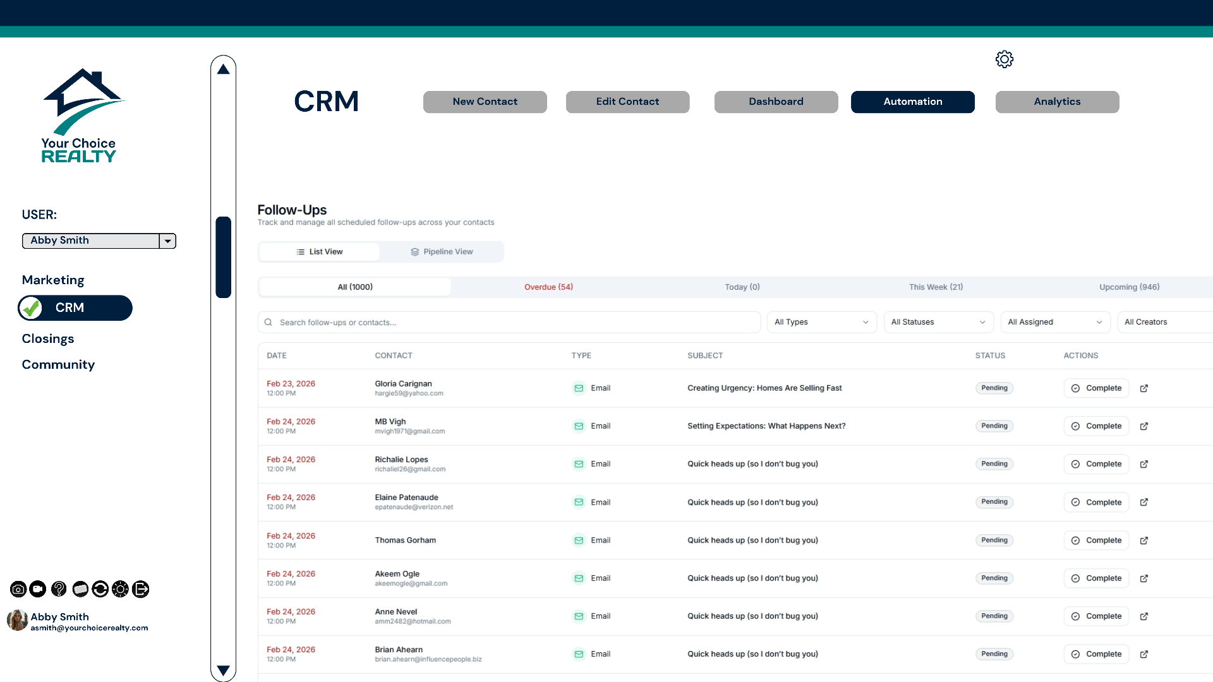Click the camera screenshot icon in sidebar
Image resolution: width=1213 pixels, height=682 pixels.
point(18,589)
